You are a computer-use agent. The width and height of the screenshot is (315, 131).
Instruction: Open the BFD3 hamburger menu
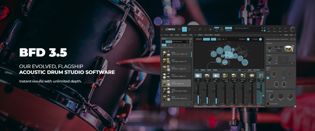(x=162, y=29)
